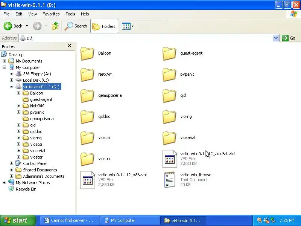Open the Help menu
The height and width of the screenshot is (226, 301).
[85, 14]
